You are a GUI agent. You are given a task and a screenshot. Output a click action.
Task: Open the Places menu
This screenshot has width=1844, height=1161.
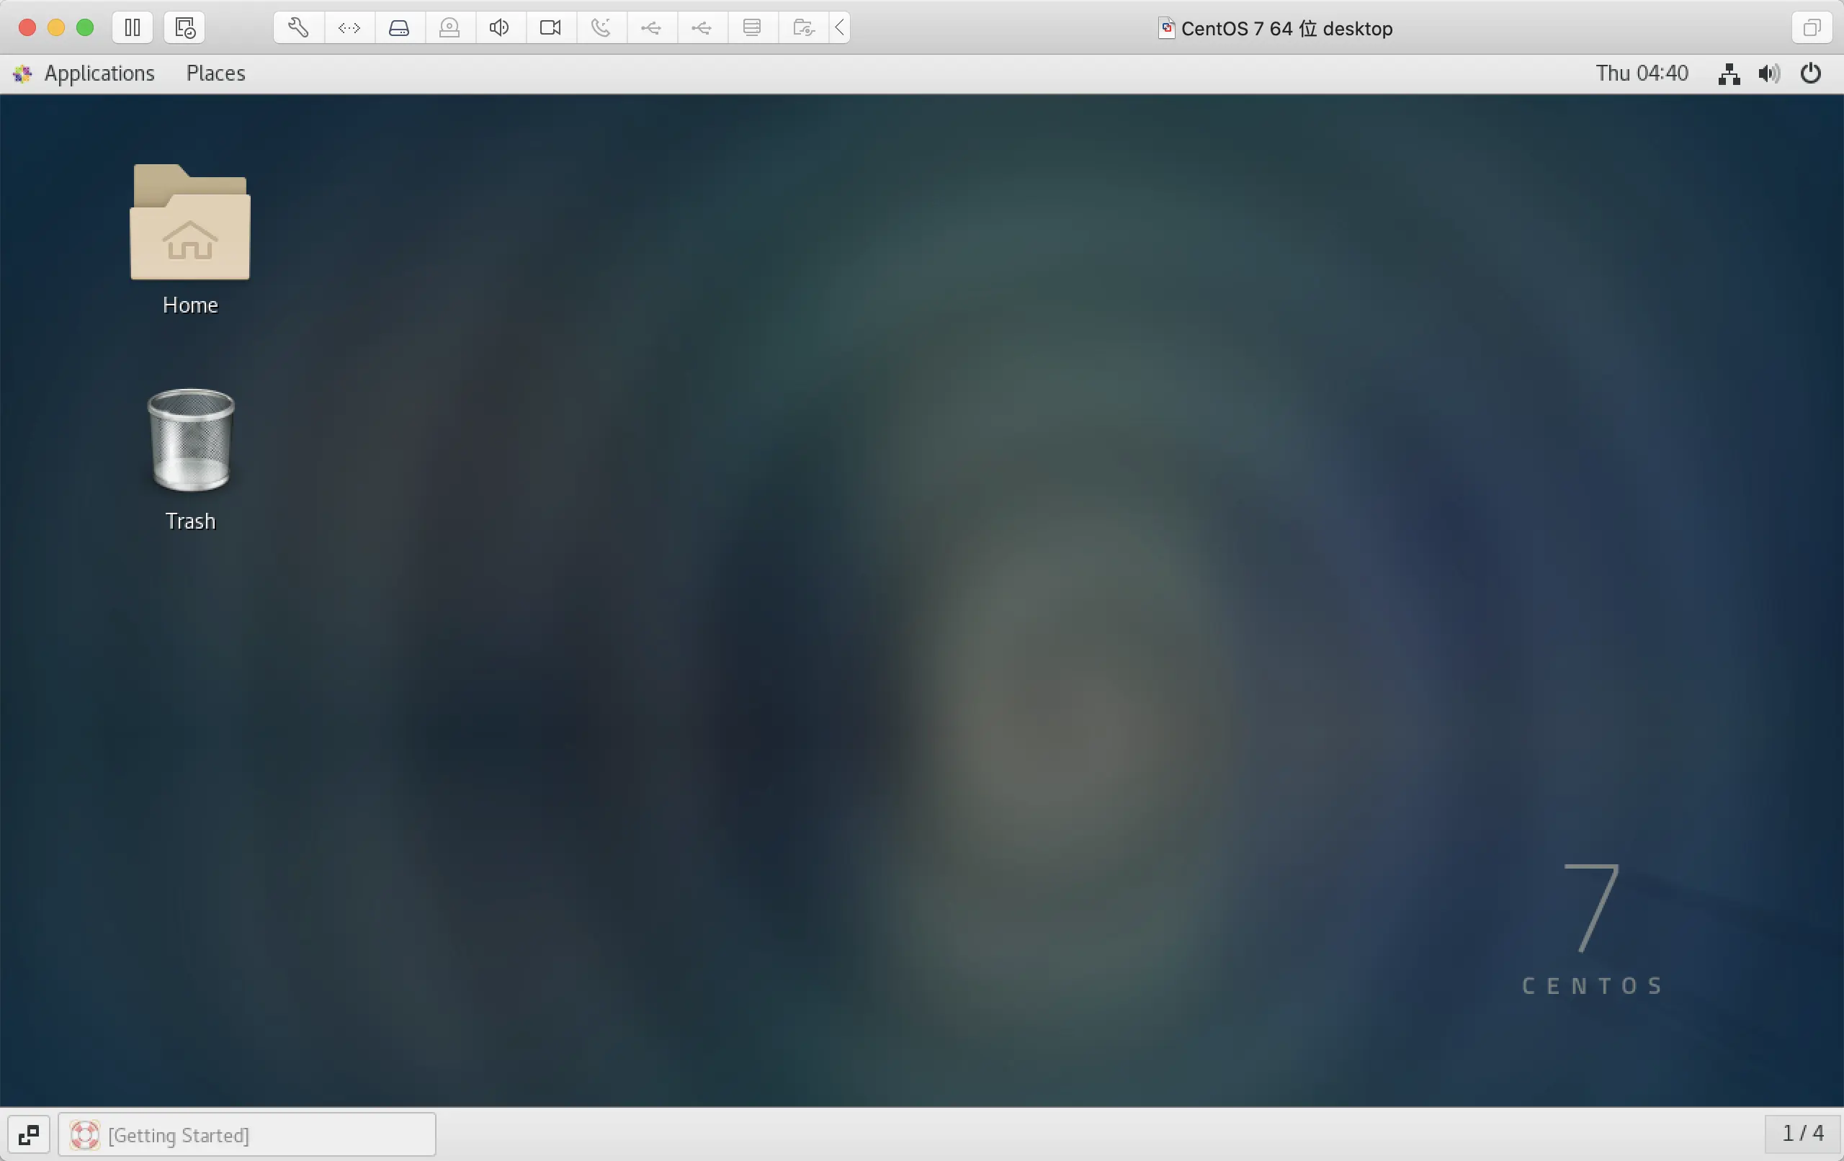click(x=215, y=73)
